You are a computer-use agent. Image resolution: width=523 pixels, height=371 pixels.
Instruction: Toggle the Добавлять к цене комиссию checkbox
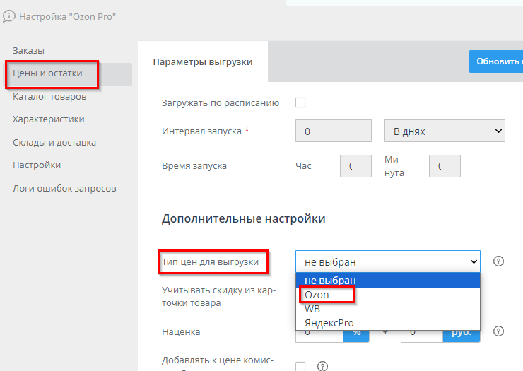300,366
